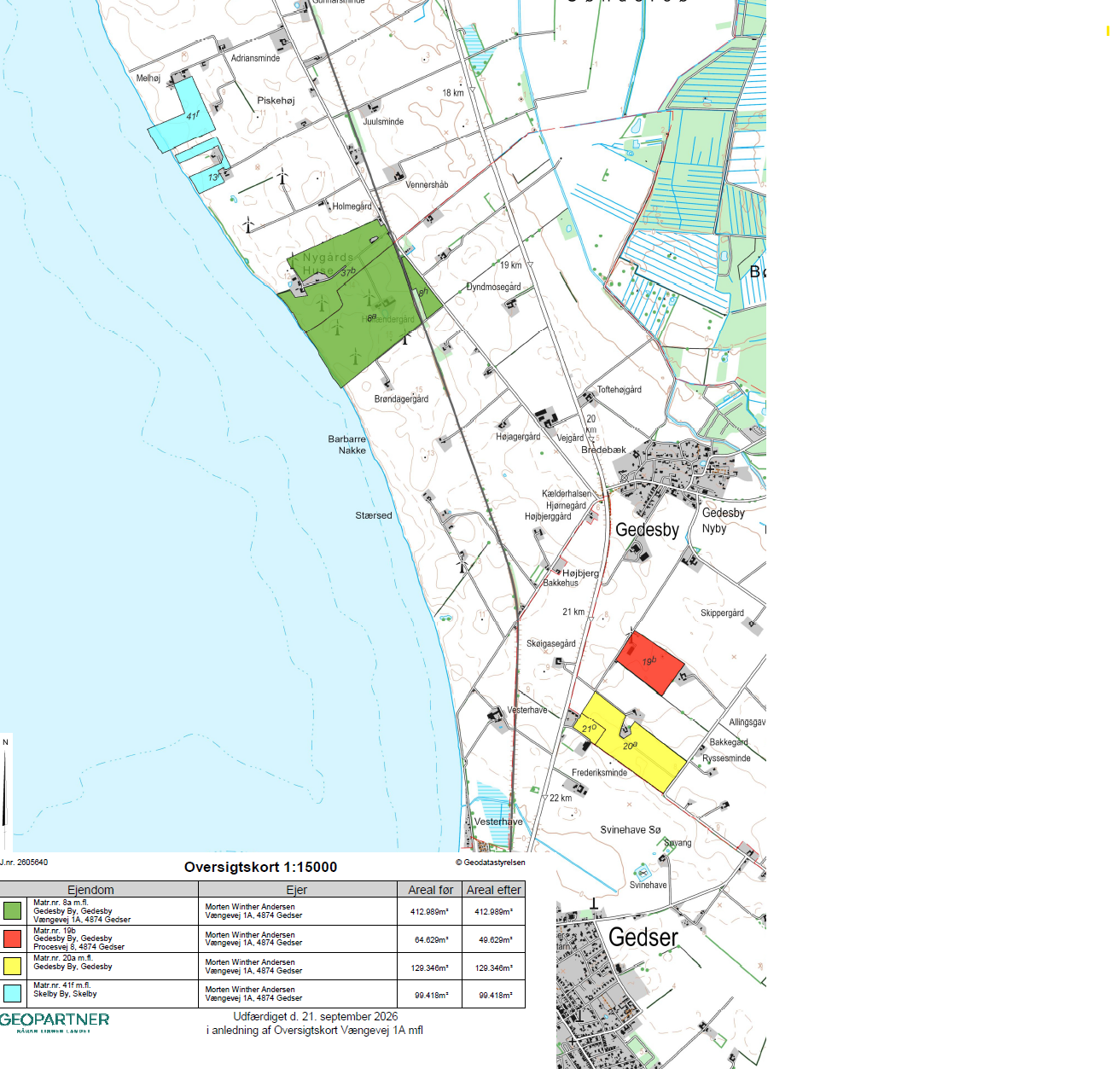1111x1069 pixels.
Task: Click the '22 km' distance marker label
Action: point(561,798)
